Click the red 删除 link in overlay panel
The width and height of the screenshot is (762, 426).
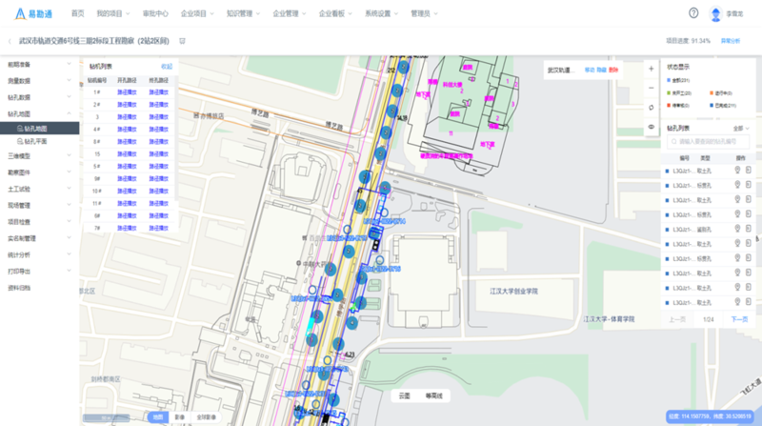coord(613,70)
